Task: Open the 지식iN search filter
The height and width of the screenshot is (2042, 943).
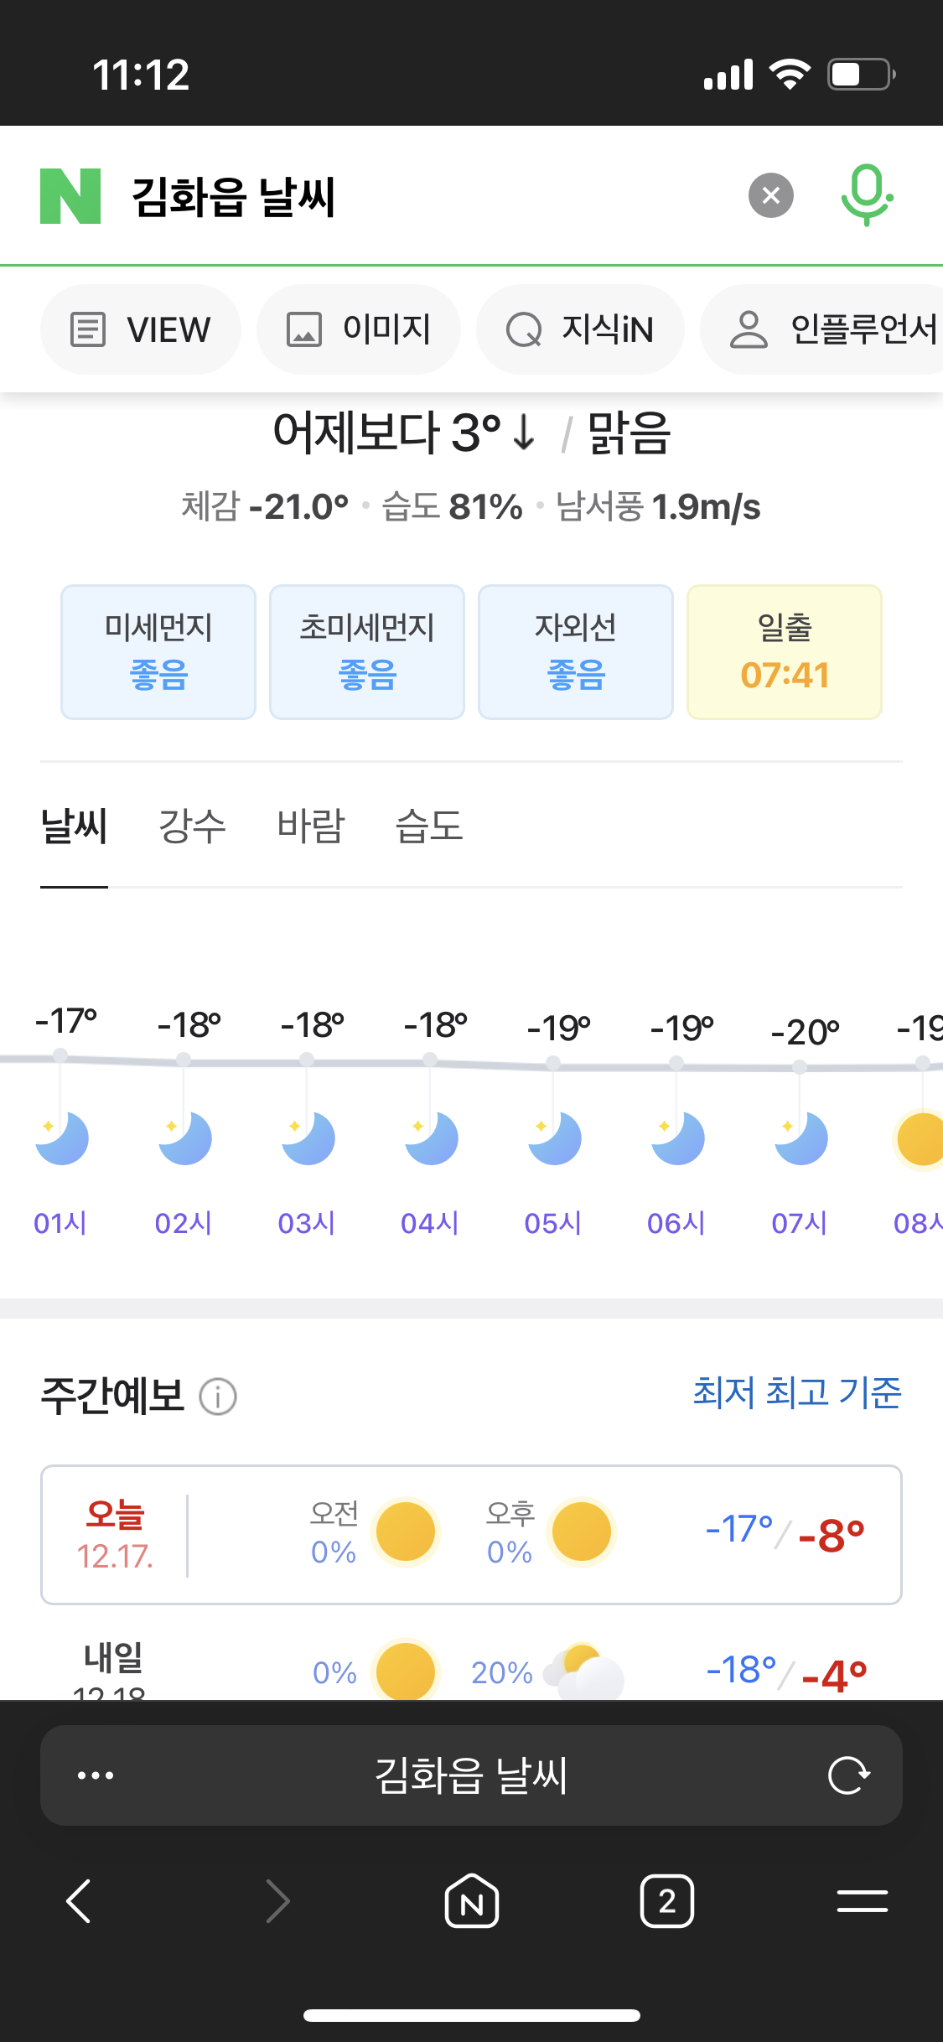Action: pyautogui.click(x=580, y=329)
